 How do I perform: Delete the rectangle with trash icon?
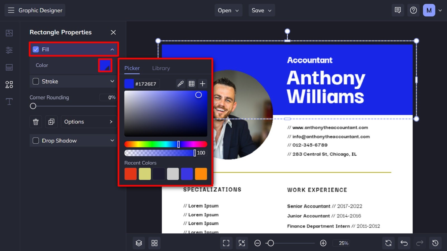(x=35, y=122)
